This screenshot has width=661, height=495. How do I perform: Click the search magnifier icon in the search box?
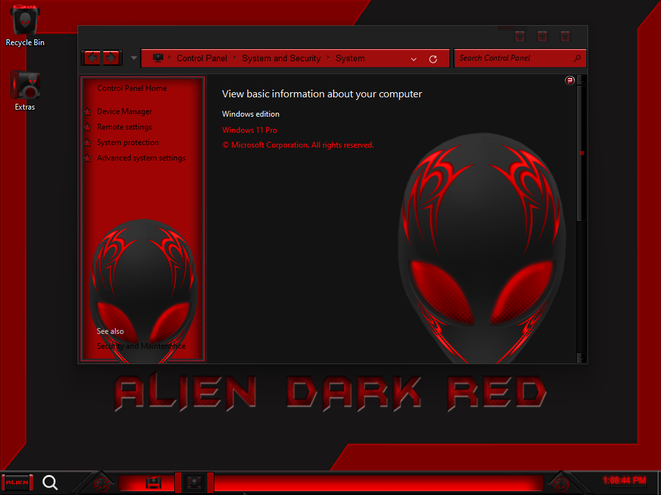[x=578, y=58]
